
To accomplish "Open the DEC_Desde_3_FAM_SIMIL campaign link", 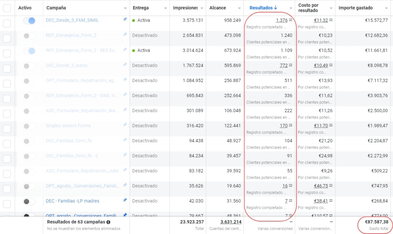I will [x=72, y=20].
